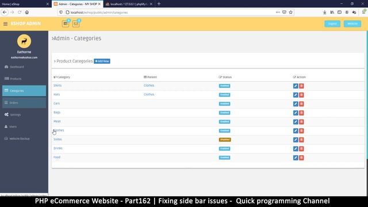Delete the Food category

pyautogui.click(x=301, y=158)
